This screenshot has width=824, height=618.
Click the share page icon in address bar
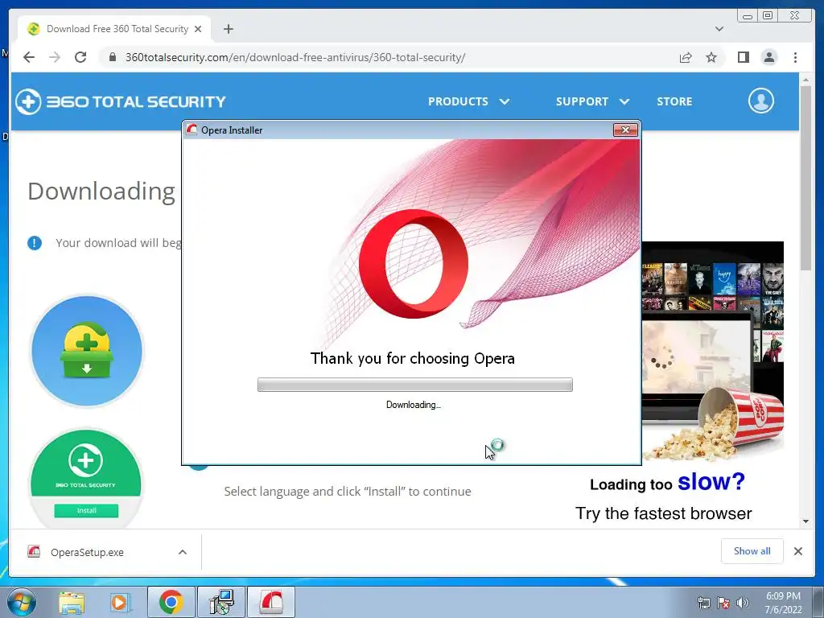click(686, 57)
